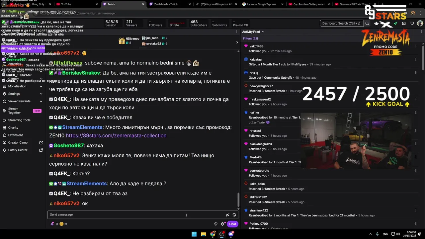Image resolution: width=425 pixels, height=239 pixels.
Task: Open Windows Start menu
Action: pyautogui.click(x=194, y=234)
